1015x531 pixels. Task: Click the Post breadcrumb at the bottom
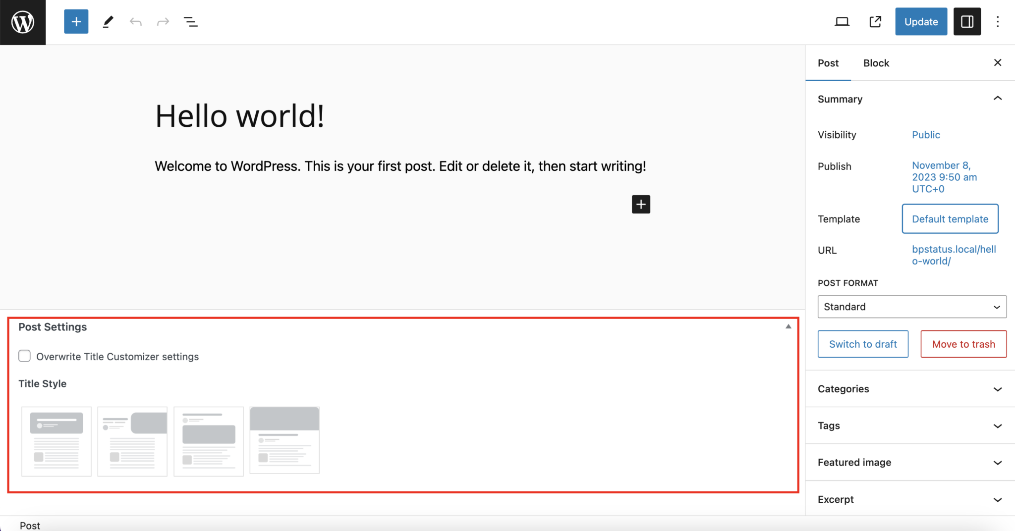(x=29, y=525)
